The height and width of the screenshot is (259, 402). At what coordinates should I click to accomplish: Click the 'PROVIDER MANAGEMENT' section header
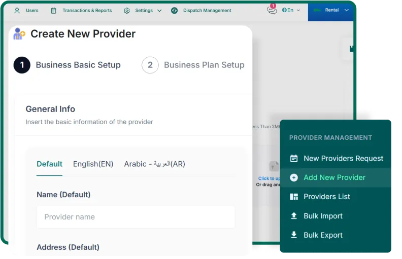click(x=330, y=138)
